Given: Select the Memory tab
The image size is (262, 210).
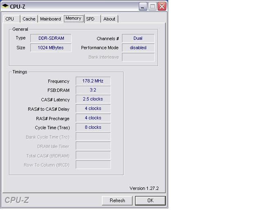Looking at the screenshot, I should (x=74, y=18).
